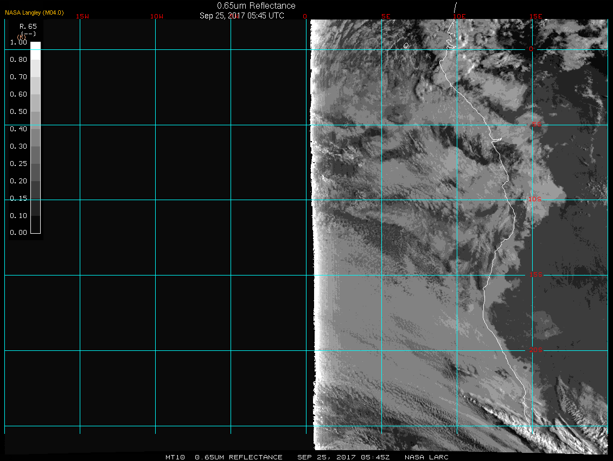Click the '10E' longitude label
613x461 pixels.
(x=459, y=16)
